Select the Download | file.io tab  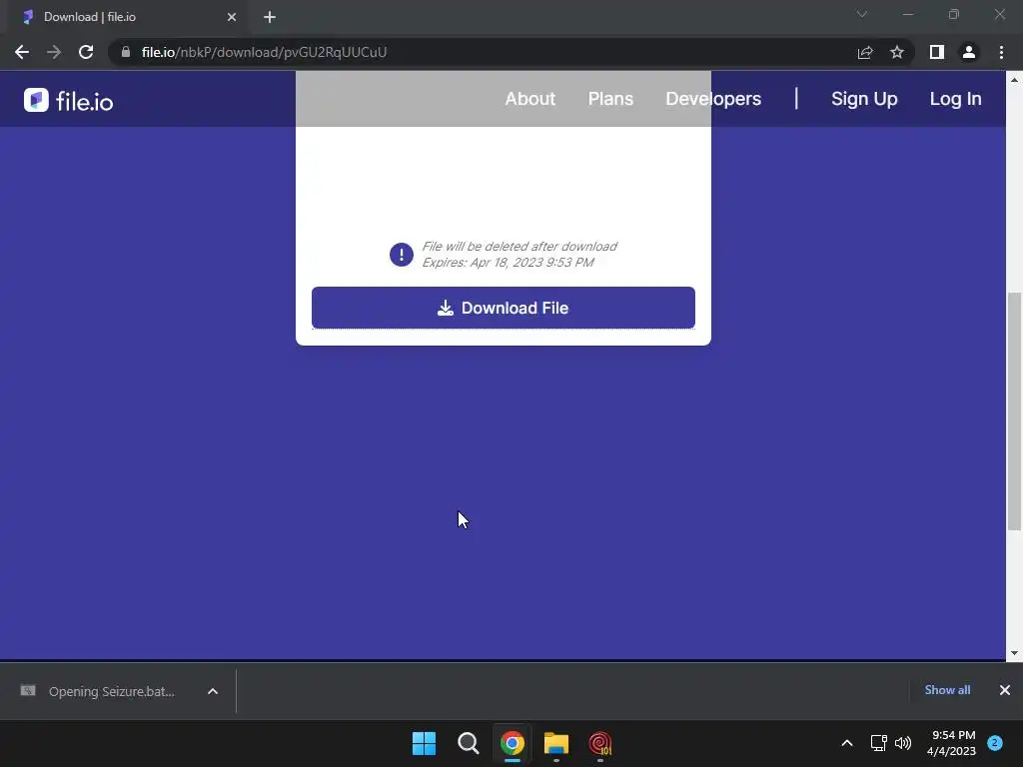[127, 17]
